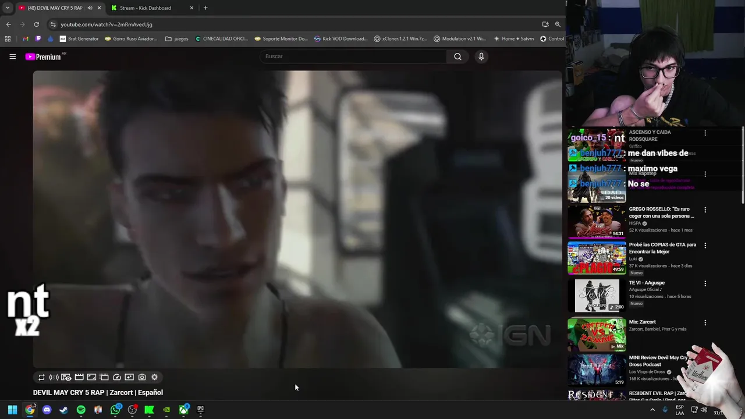Viewport: 745px width, 419px height.
Task: Open Epic Games launcher from taskbar
Action: 200,410
